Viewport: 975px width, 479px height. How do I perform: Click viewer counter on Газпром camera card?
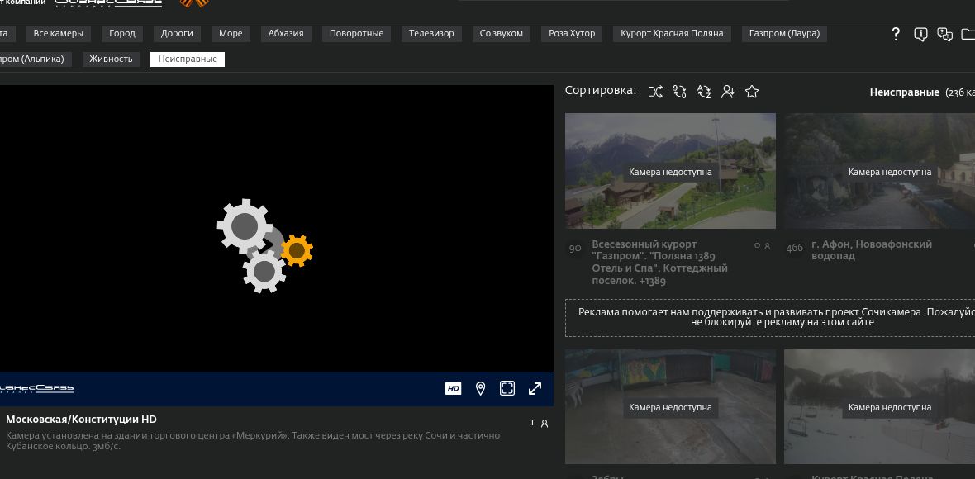(763, 246)
